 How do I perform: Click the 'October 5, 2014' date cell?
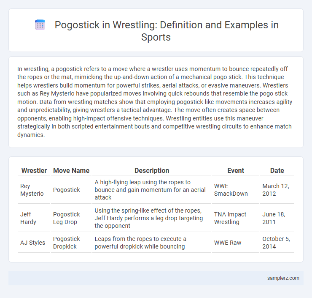(x=277, y=243)
